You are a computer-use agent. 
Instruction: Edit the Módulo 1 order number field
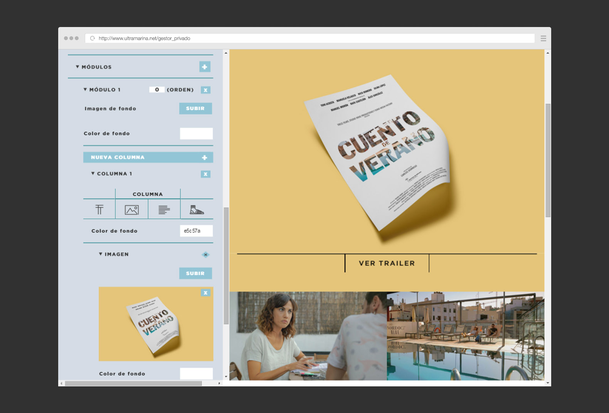[157, 90]
